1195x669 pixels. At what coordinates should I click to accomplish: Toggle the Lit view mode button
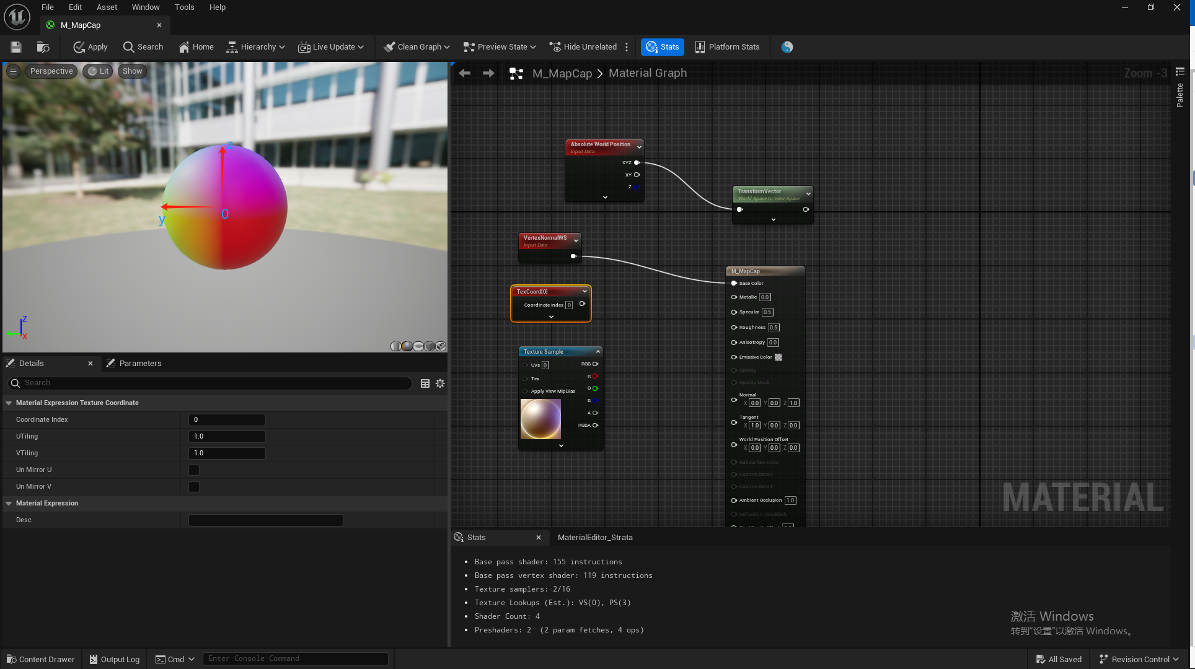pos(98,71)
